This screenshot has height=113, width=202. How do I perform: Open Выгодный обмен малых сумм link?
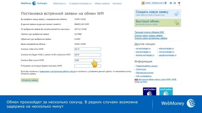(x=156, y=81)
